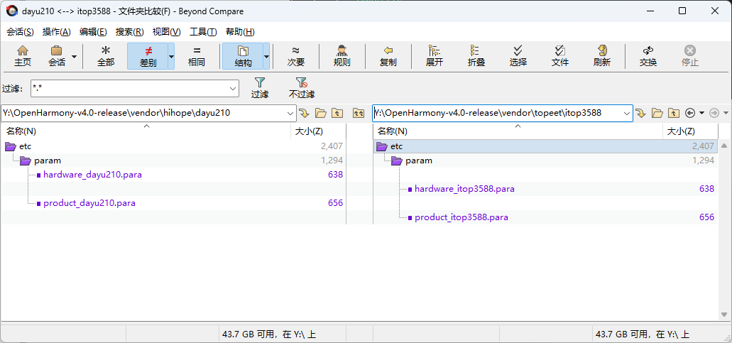Click left status bar free space text
Screen dimensions: 732x343
click(x=269, y=334)
